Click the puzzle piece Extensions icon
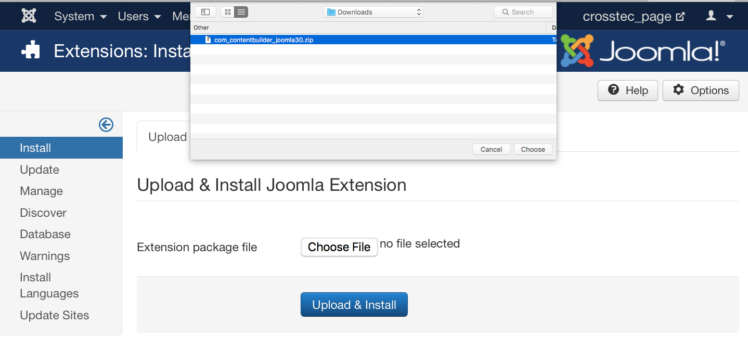This screenshot has width=748, height=338. click(31, 50)
